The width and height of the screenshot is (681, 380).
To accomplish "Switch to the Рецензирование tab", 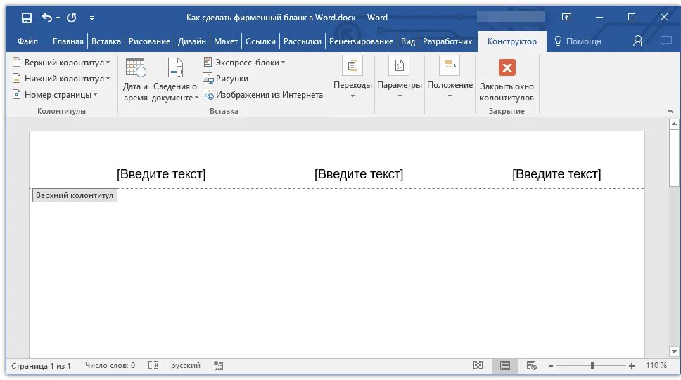I will [x=361, y=41].
